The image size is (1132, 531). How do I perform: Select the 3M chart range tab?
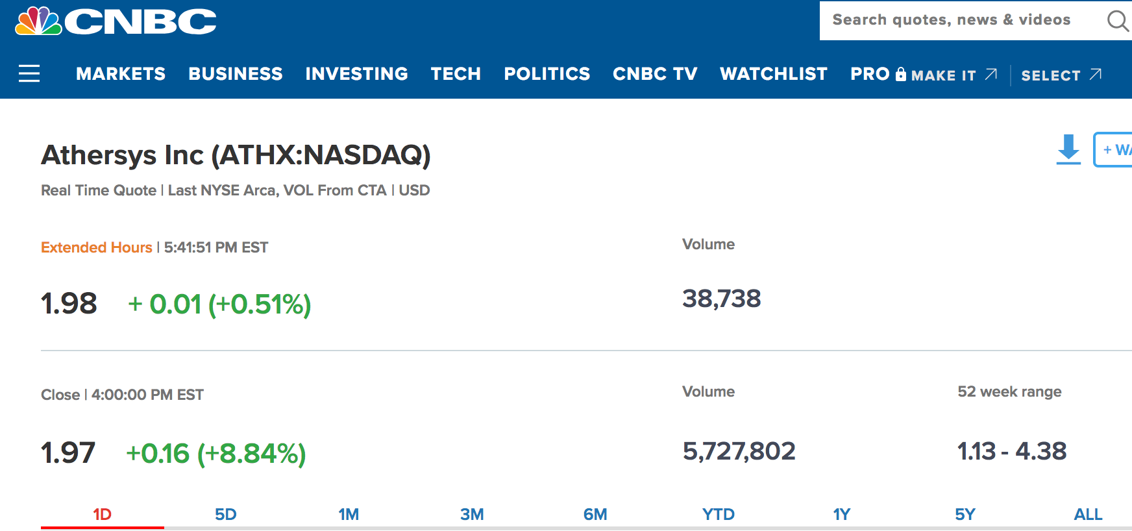point(472,515)
